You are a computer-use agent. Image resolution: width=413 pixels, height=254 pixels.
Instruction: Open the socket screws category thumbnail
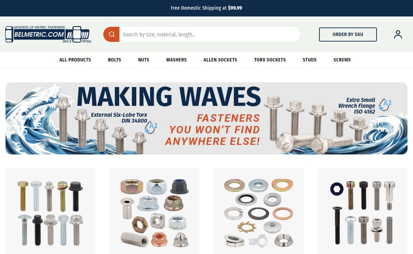pos(363,211)
